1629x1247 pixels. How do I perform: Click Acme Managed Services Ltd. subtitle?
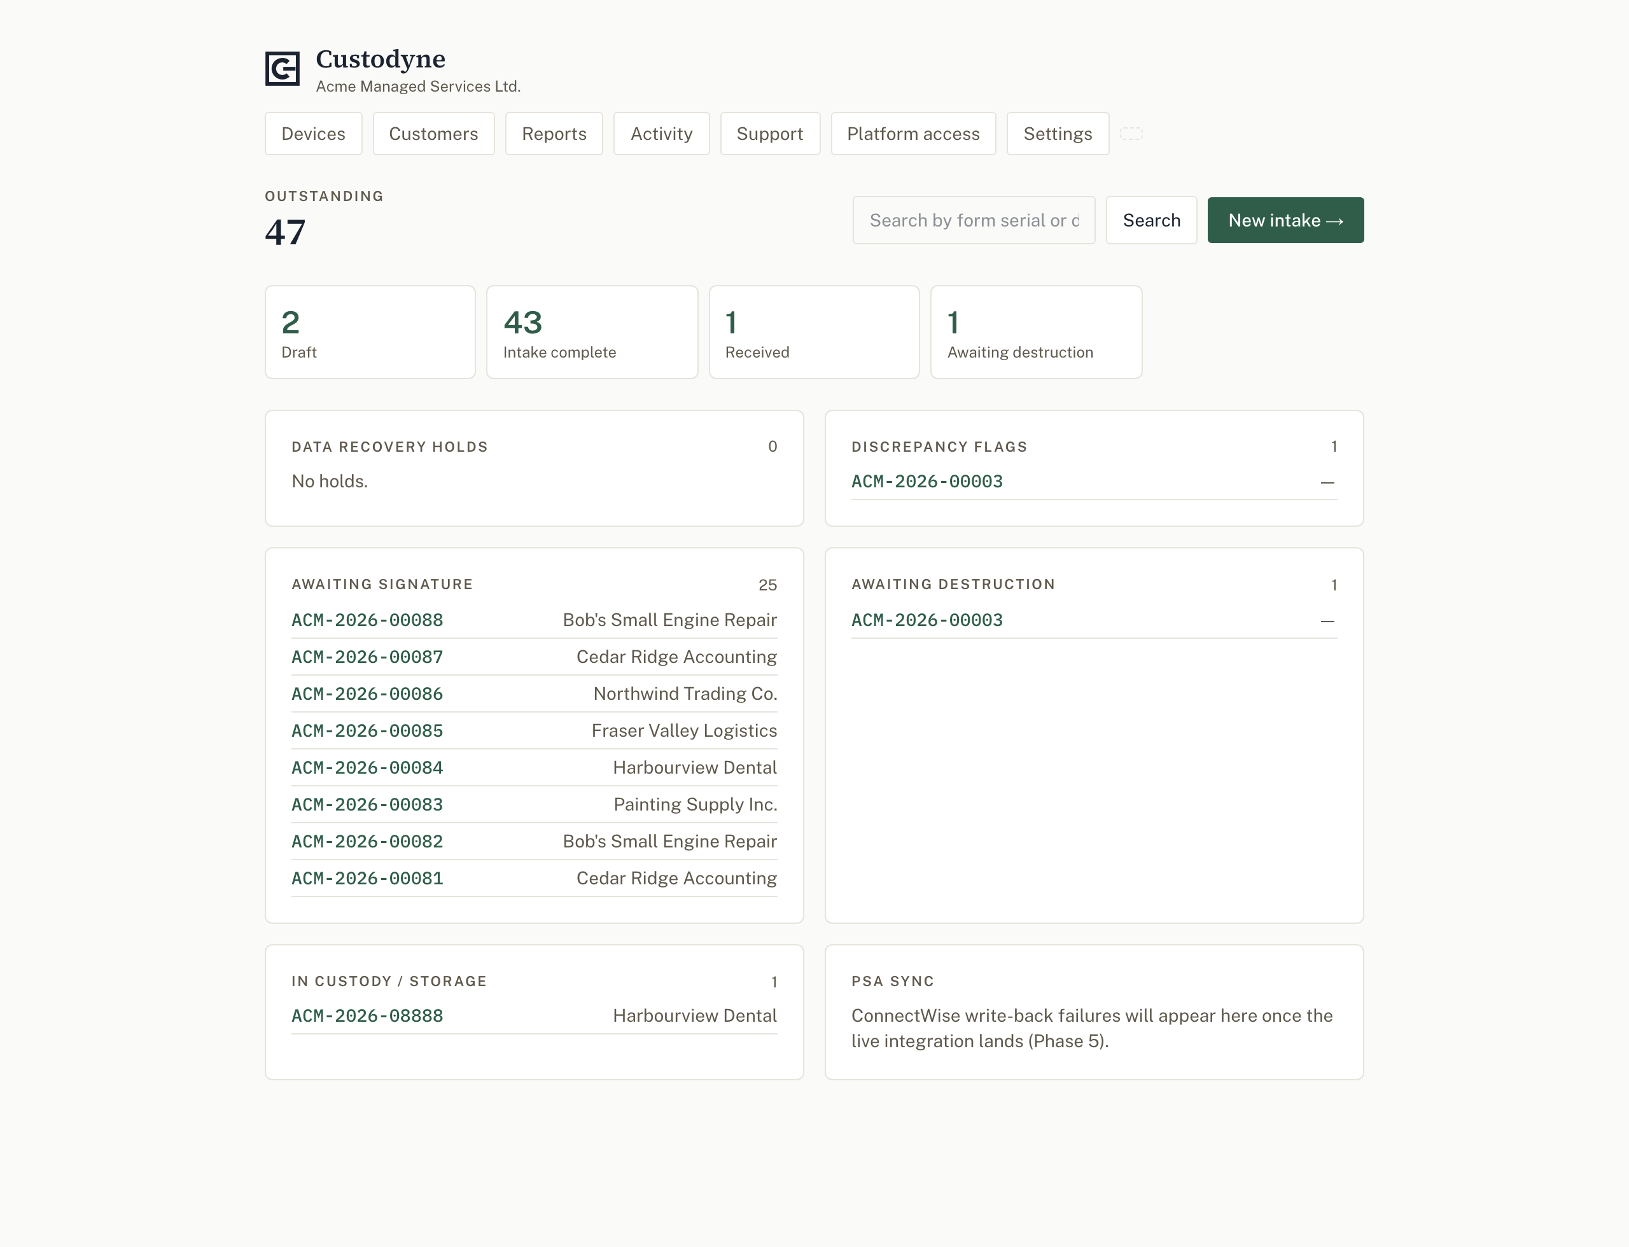point(418,86)
